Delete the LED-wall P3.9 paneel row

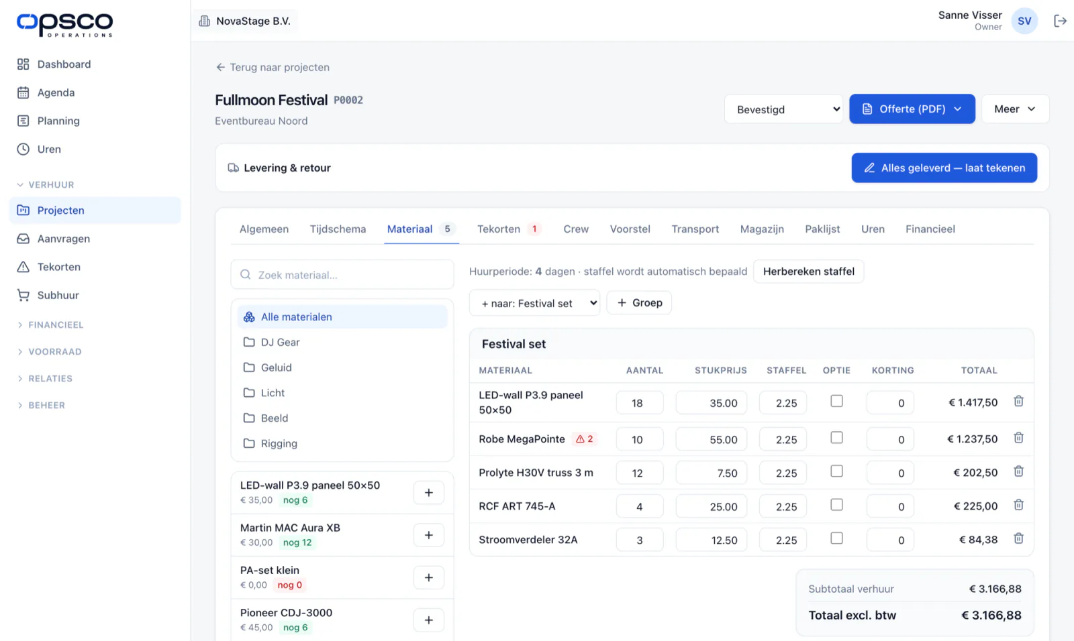click(x=1018, y=401)
